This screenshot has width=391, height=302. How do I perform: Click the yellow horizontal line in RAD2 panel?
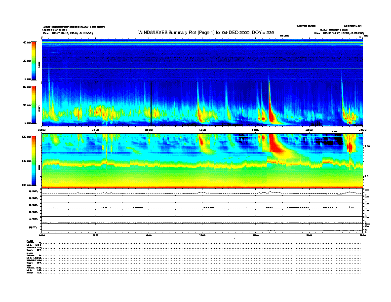click(202, 69)
